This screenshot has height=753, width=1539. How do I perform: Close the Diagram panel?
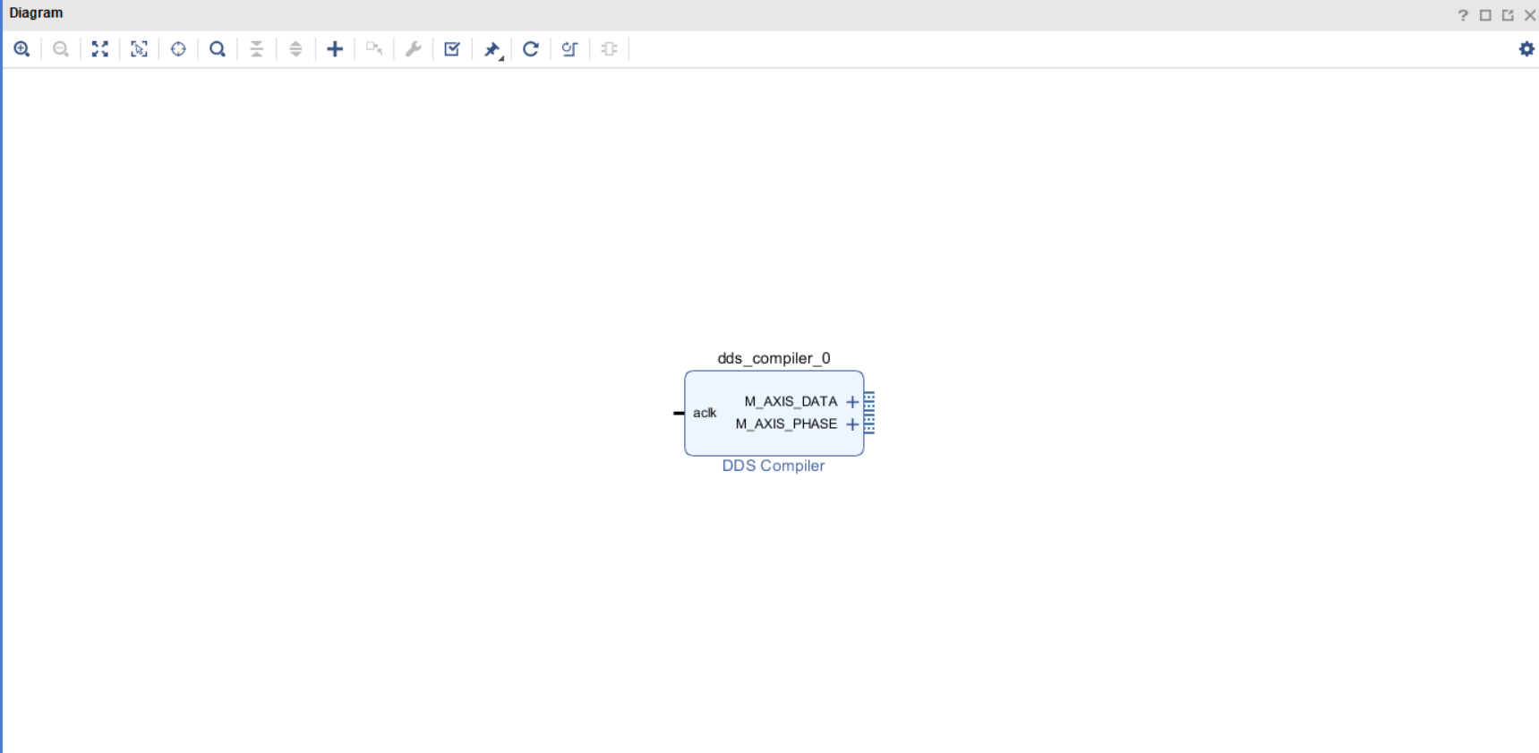coord(1530,15)
